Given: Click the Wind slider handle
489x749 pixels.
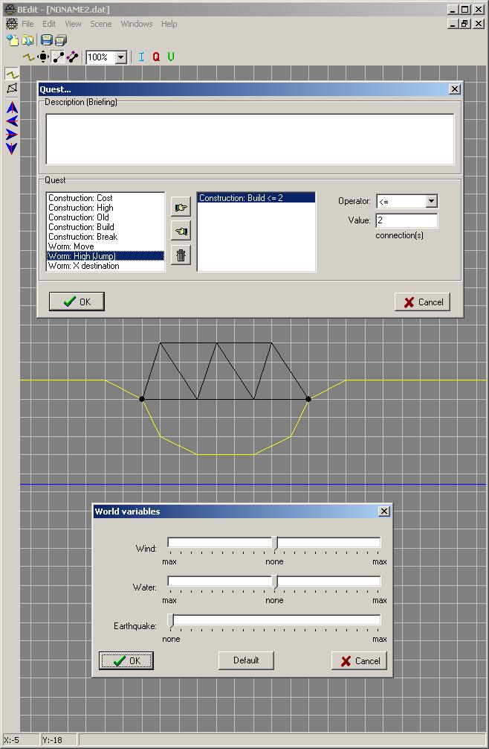Looking at the screenshot, I should pos(274,543).
